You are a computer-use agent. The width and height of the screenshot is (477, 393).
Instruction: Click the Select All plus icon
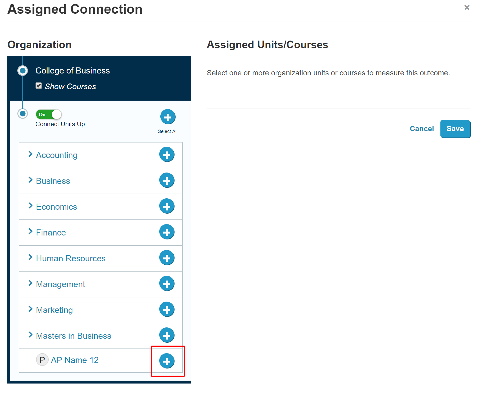[168, 117]
